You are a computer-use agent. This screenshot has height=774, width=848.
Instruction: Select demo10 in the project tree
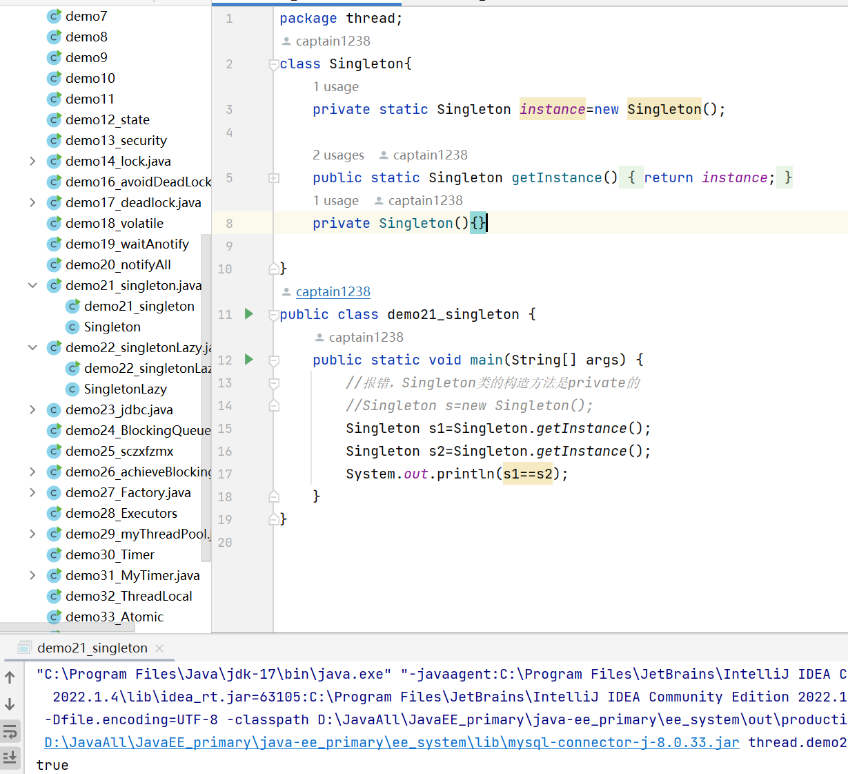tap(90, 78)
